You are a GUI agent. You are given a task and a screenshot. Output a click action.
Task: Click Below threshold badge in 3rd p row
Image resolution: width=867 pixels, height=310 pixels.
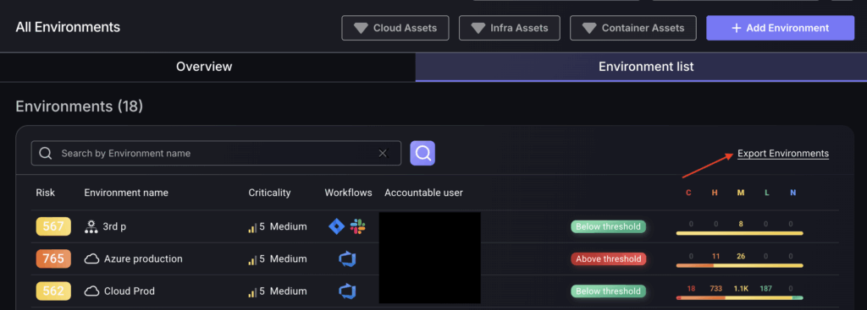pos(608,226)
